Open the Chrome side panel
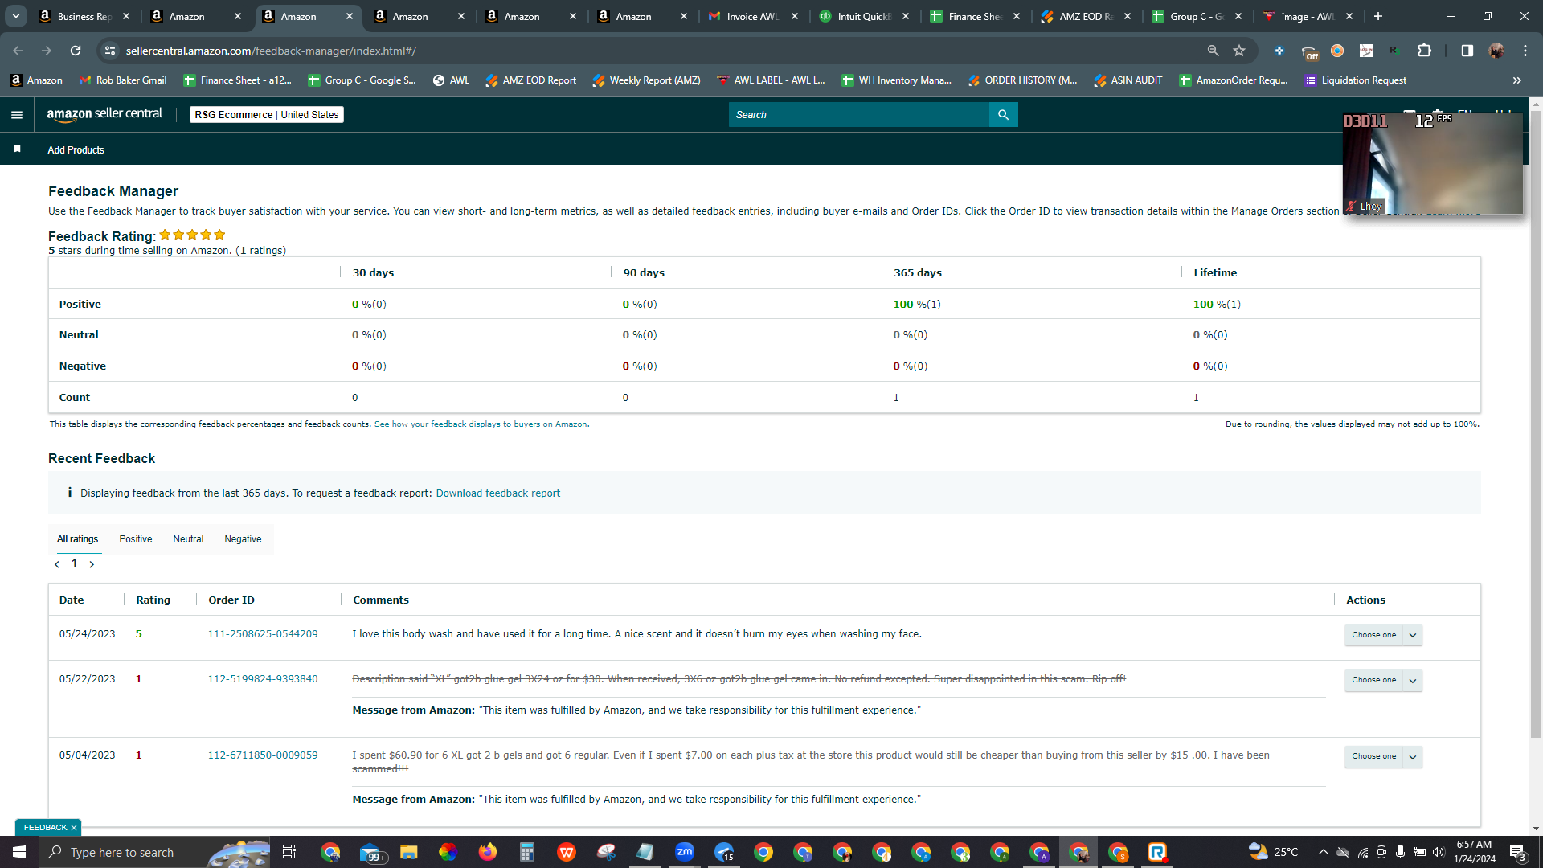Screen dimensions: 1543x868 [1467, 51]
